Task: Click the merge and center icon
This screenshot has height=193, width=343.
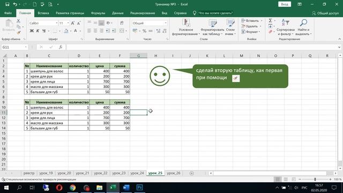Action: (x=122, y=31)
